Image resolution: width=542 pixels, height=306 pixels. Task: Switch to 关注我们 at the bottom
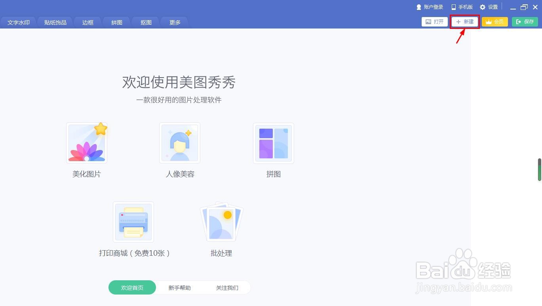227,288
